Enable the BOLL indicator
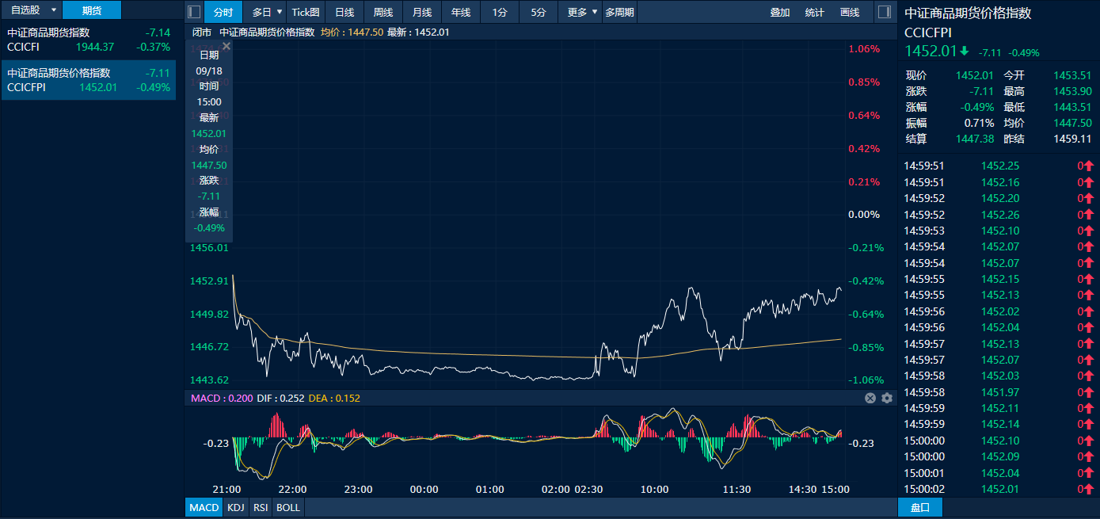This screenshot has height=519, width=1100. [288, 507]
